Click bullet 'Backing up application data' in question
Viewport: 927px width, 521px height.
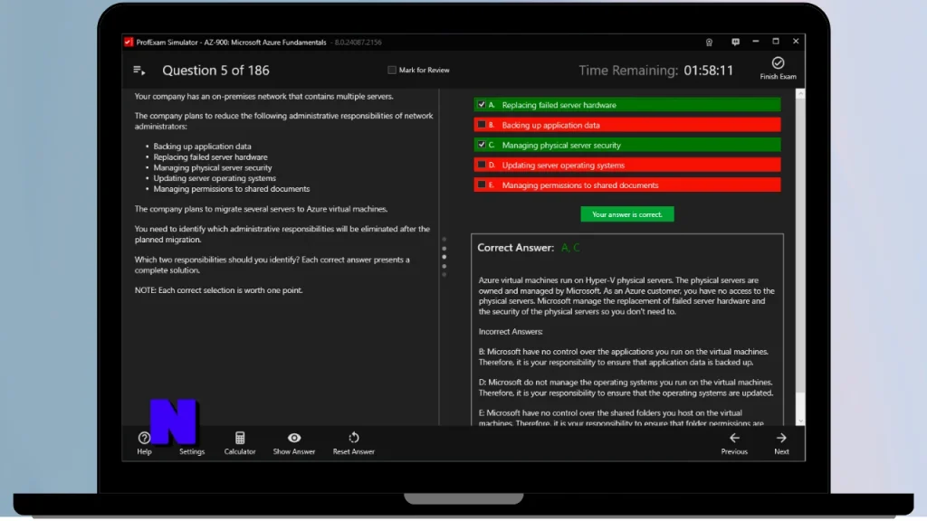click(202, 146)
